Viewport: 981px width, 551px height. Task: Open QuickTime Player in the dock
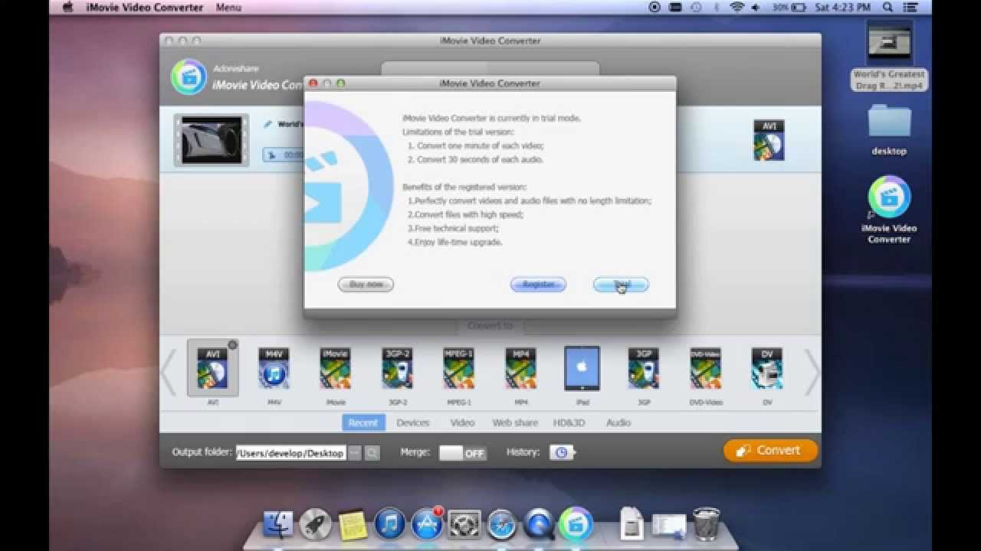tap(539, 524)
